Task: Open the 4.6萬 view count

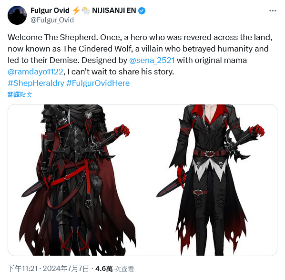Action: click(115, 269)
